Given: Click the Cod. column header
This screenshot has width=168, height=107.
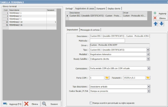Looking at the screenshot, I should click(6, 10).
